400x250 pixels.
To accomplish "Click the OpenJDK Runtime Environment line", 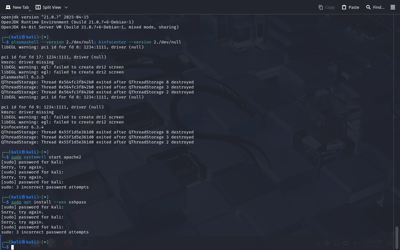I will pos(67,22).
